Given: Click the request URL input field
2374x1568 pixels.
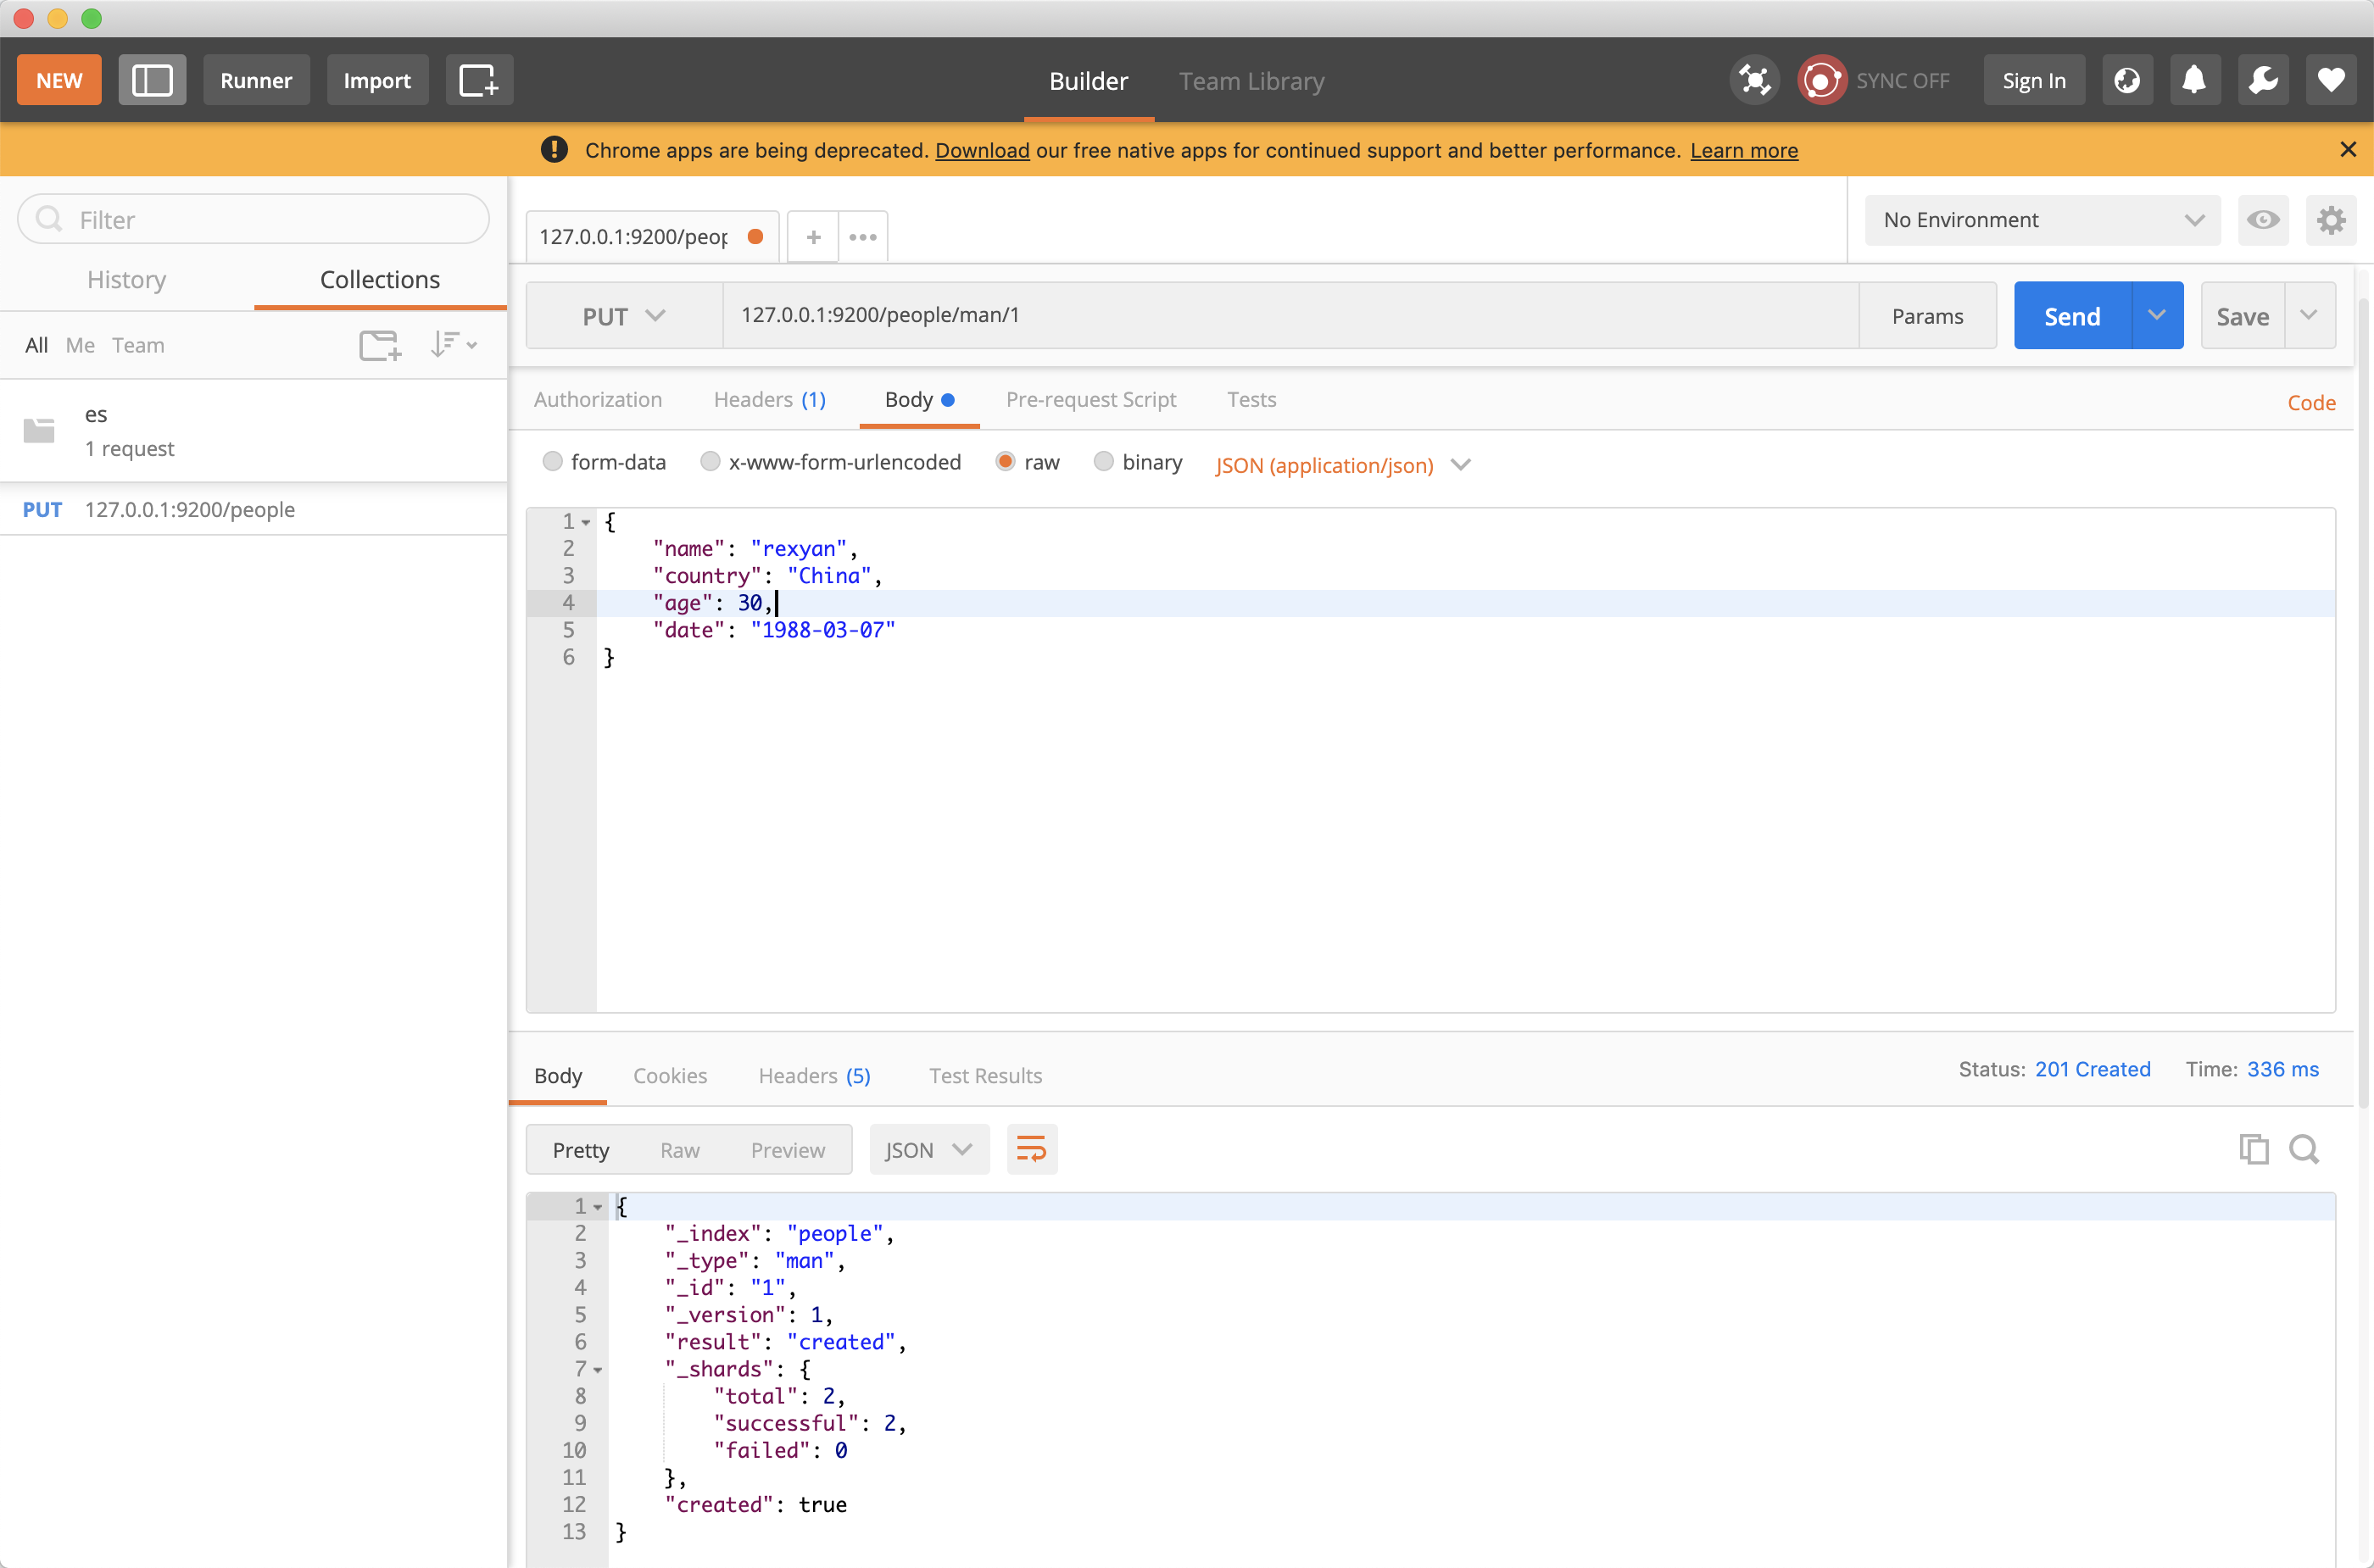Looking at the screenshot, I should click(x=1289, y=315).
